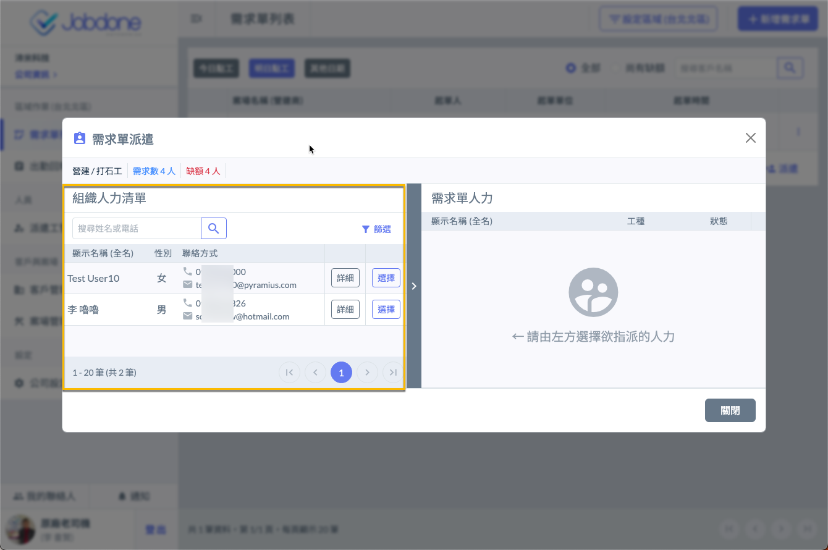Jump to last page of staff list
Image resolution: width=828 pixels, height=550 pixels.
tap(392, 373)
